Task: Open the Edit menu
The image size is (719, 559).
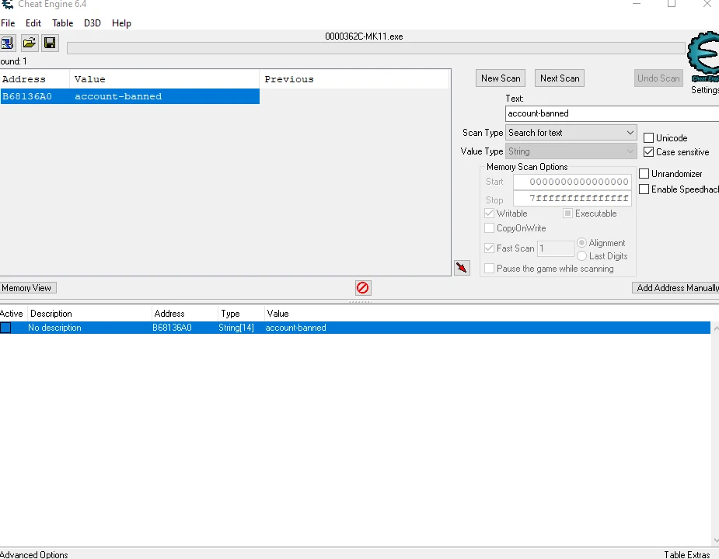Action: [33, 23]
